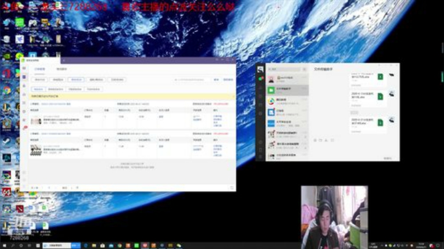Click the second order's product thumbnail

click(x=36, y=150)
